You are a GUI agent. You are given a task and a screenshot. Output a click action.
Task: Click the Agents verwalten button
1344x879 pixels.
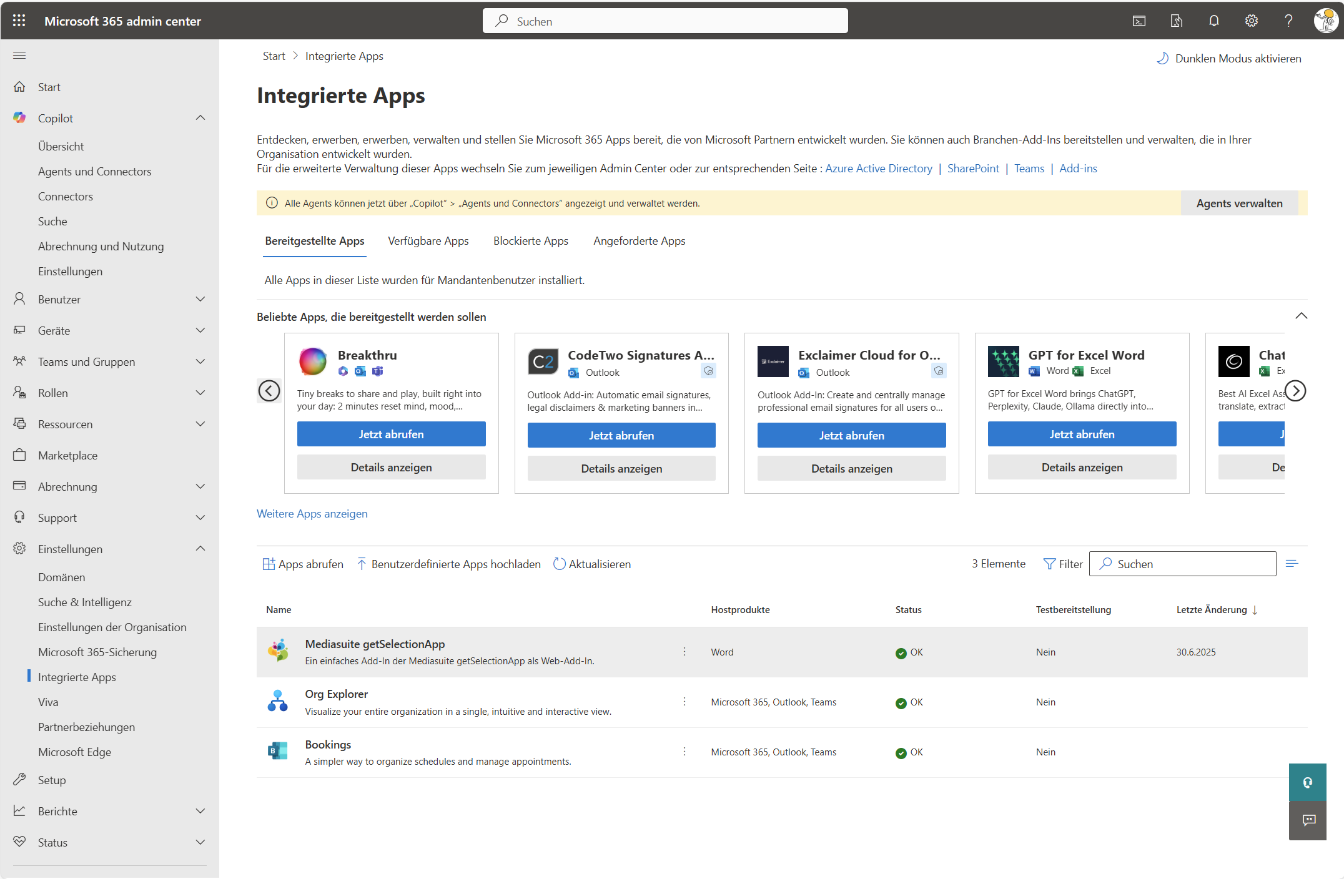1239,204
